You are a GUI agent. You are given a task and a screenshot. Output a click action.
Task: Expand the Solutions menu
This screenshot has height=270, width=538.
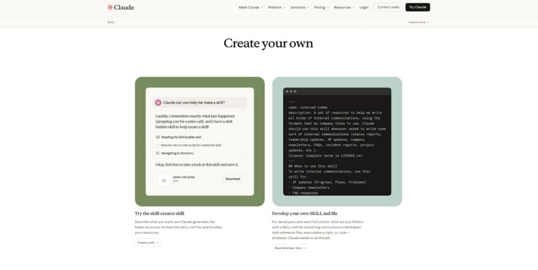(x=299, y=7)
